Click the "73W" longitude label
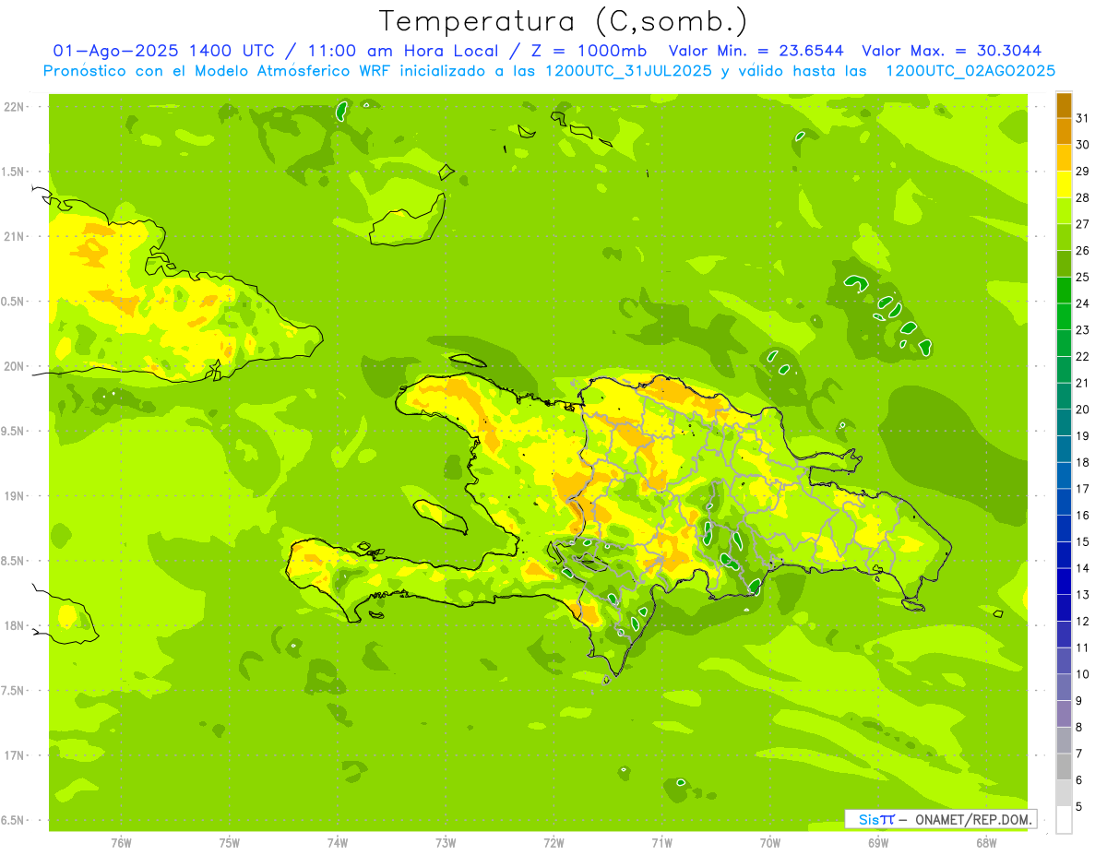The width and height of the screenshot is (1107, 855). coord(446,843)
